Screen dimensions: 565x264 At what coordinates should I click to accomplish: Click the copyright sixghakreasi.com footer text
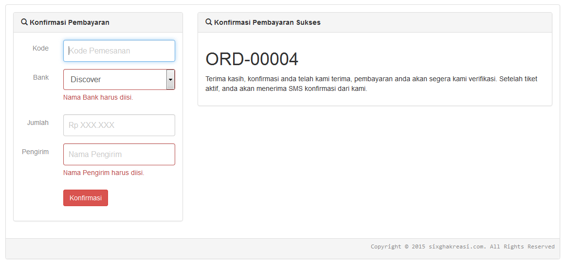463,246
